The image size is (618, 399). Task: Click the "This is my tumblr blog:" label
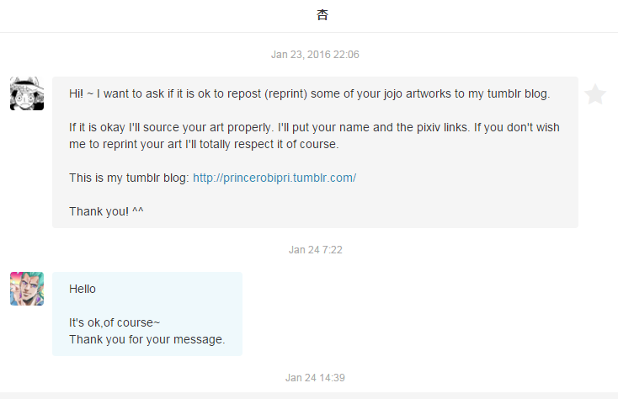click(x=130, y=178)
